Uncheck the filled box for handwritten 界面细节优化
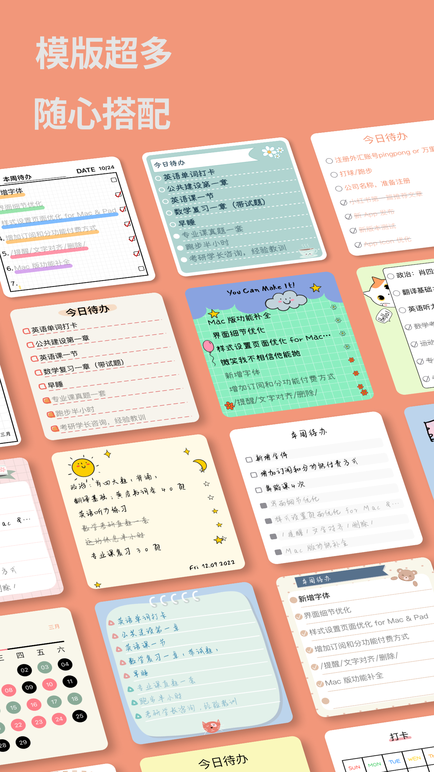 point(263,506)
